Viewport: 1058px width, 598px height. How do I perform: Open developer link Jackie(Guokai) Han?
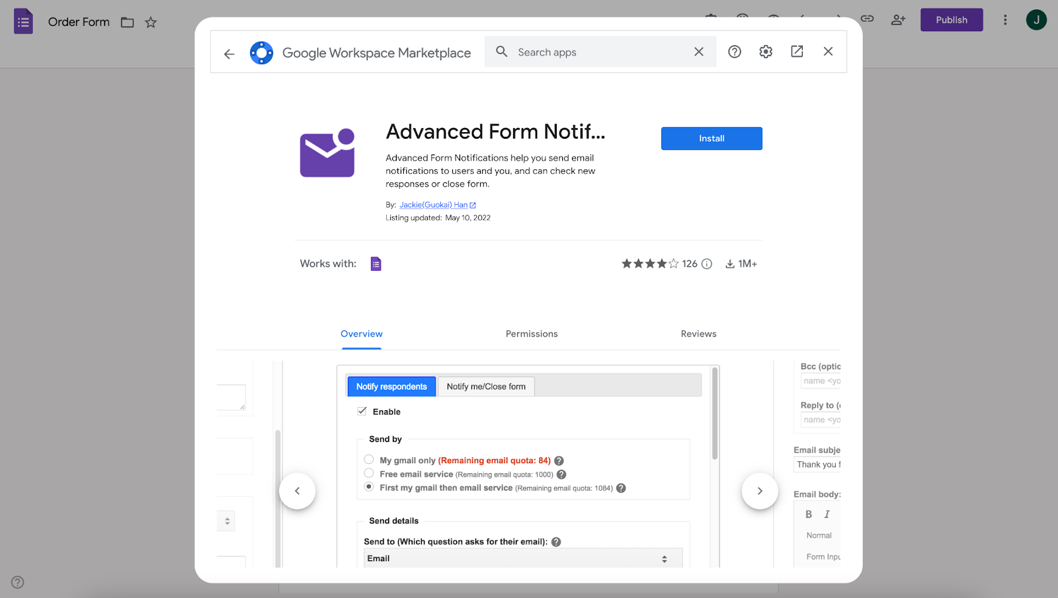pyautogui.click(x=434, y=206)
